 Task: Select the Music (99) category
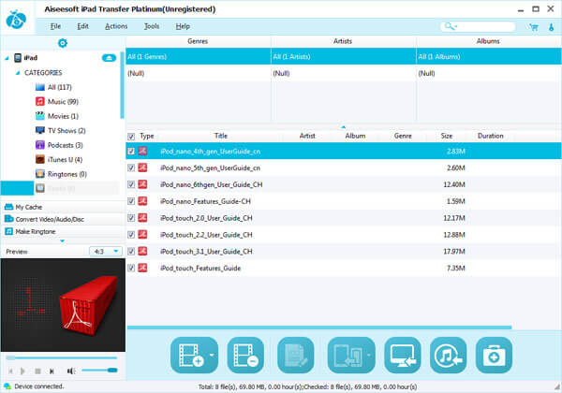[57, 102]
